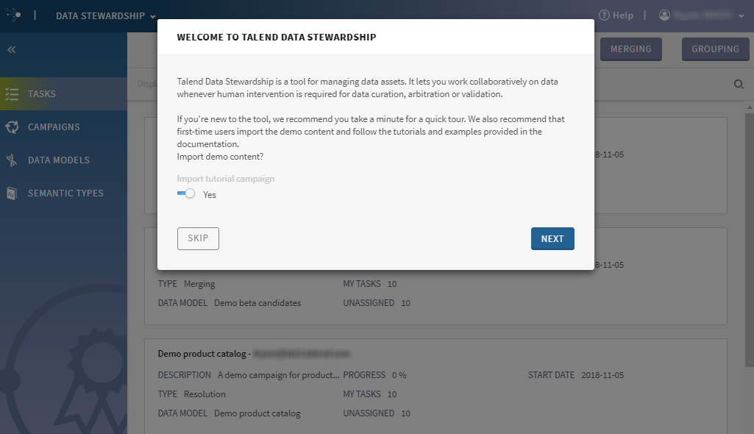Click the user profile avatar icon
Viewport: 754px width, 434px height.
tap(665, 15)
